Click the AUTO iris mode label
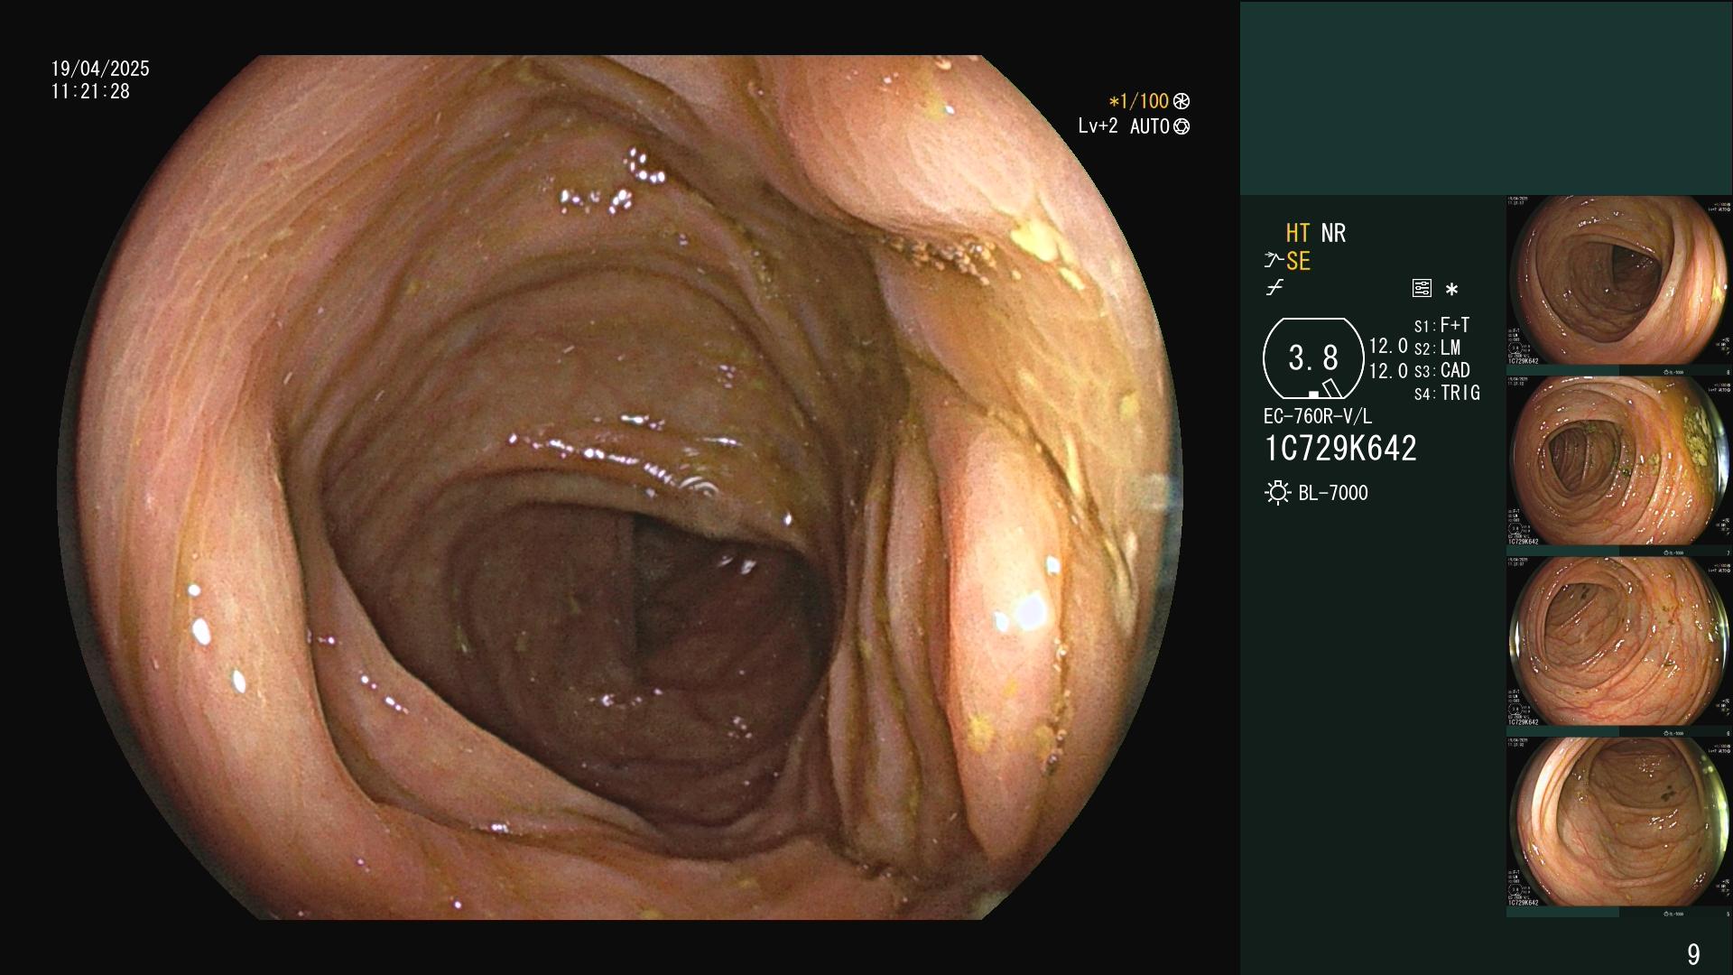Image resolution: width=1733 pixels, height=975 pixels. pos(1149,127)
